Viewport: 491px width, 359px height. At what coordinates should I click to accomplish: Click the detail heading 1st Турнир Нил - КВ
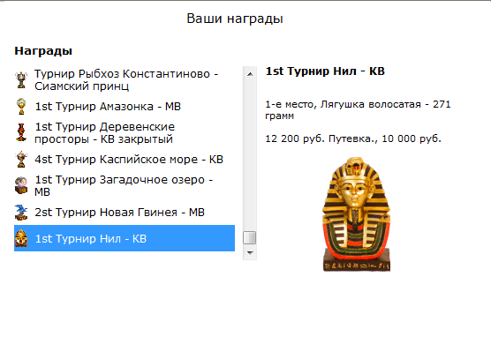click(325, 71)
